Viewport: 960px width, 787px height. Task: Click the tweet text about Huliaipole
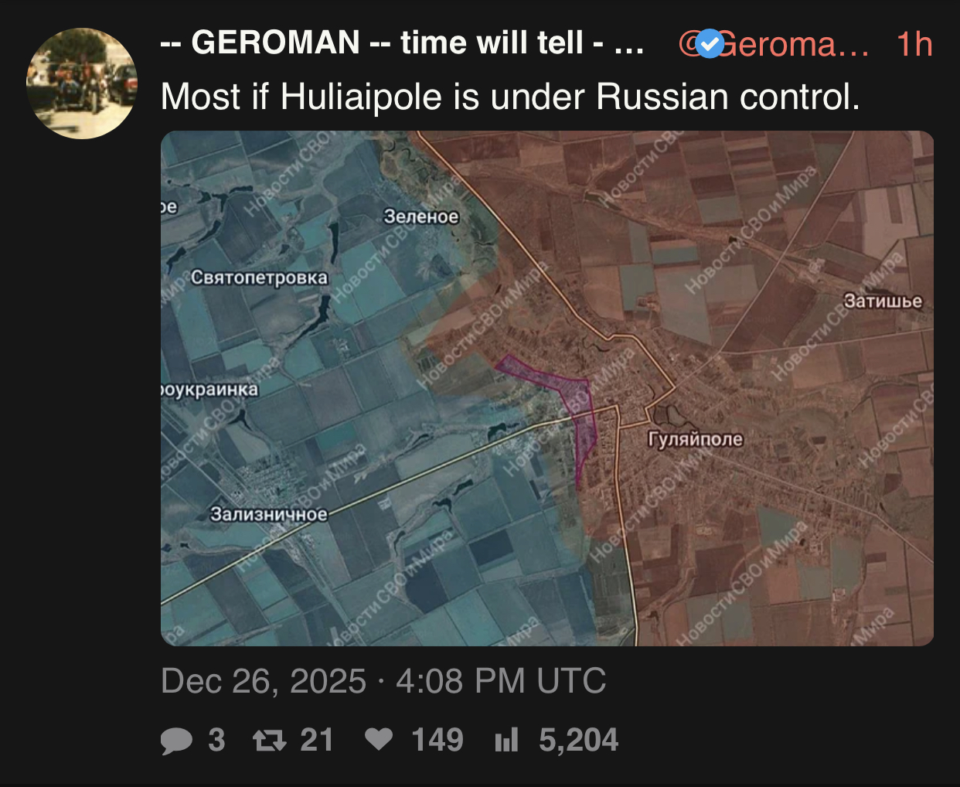[510, 97]
